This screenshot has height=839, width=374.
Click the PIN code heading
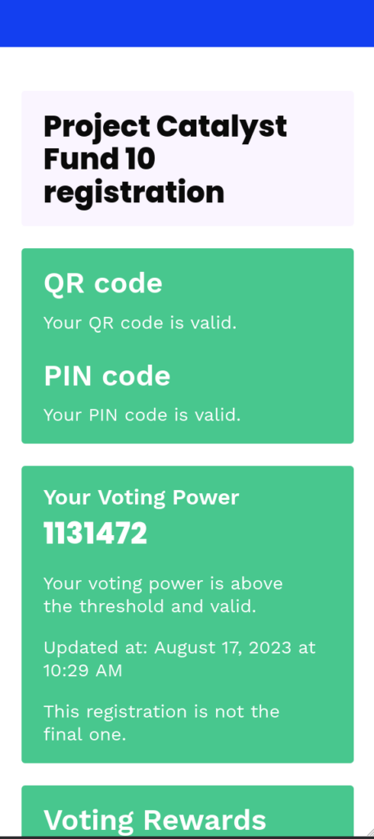click(107, 375)
